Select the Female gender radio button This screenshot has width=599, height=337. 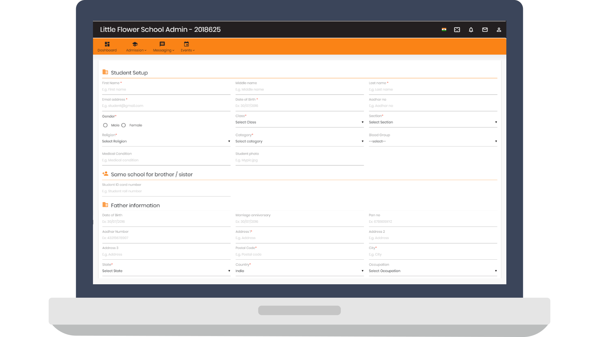124,125
